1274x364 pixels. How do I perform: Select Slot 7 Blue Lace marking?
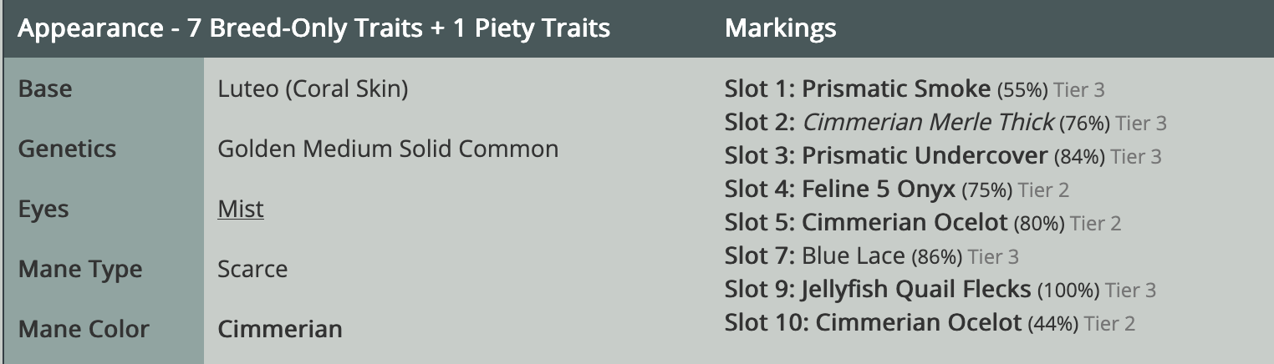coord(872,255)
